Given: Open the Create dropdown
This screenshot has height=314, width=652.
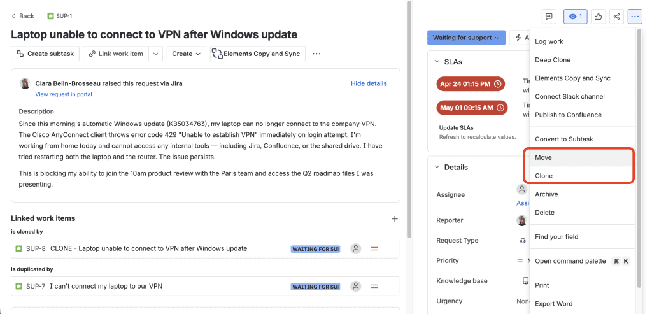Looking at the screenshot, I should pos(187,54).
